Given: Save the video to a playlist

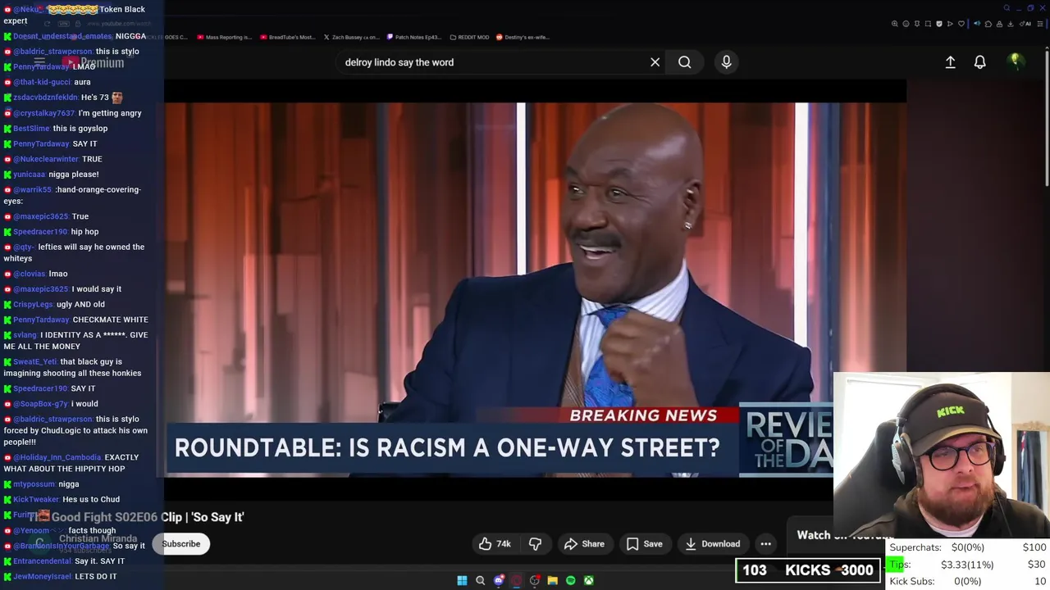Looking at the screenshot, I should [644, 543].
